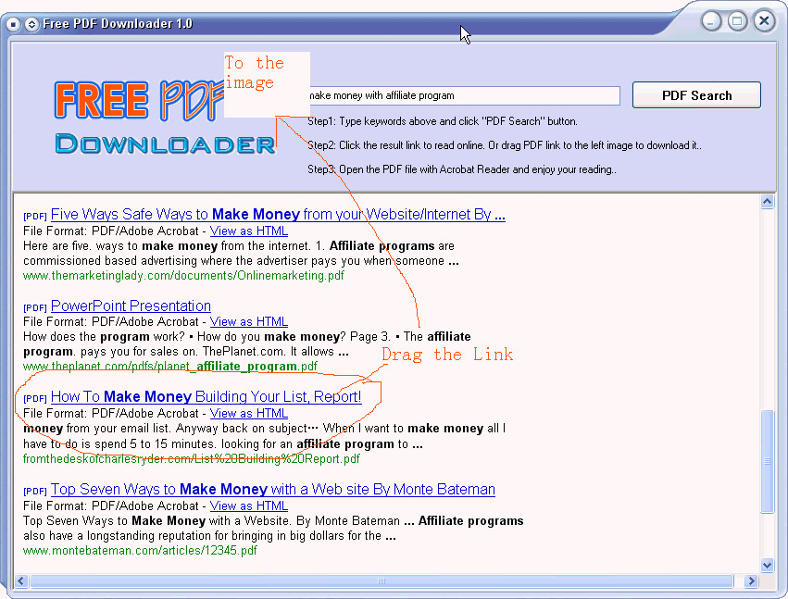The image size is (788, 599).
Task: Click horizontal scrollbar thumb
Action: pos(381,580)
